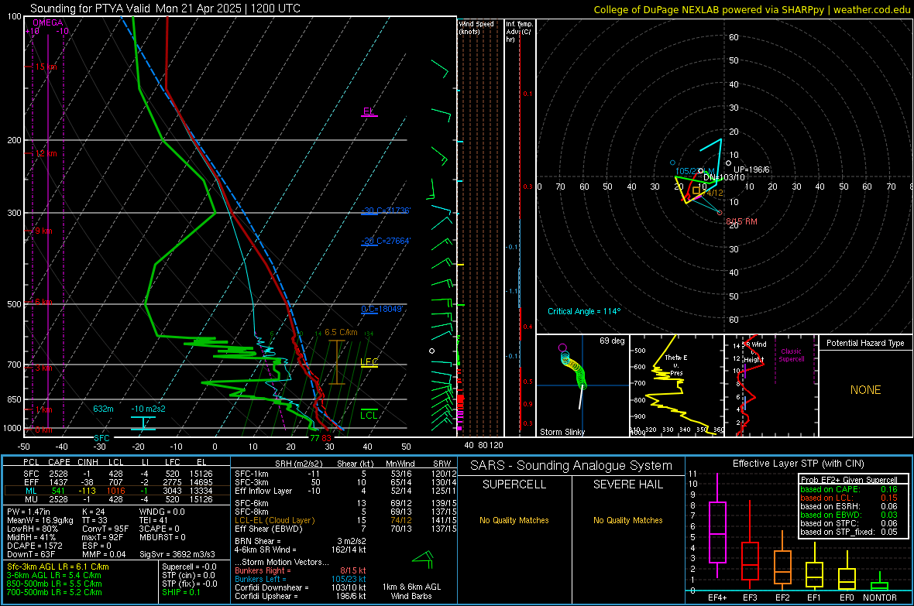Click the College of DuPage NEXLAB credit text
The width and height of the screenshot is (914, 606).
(751, 9)
